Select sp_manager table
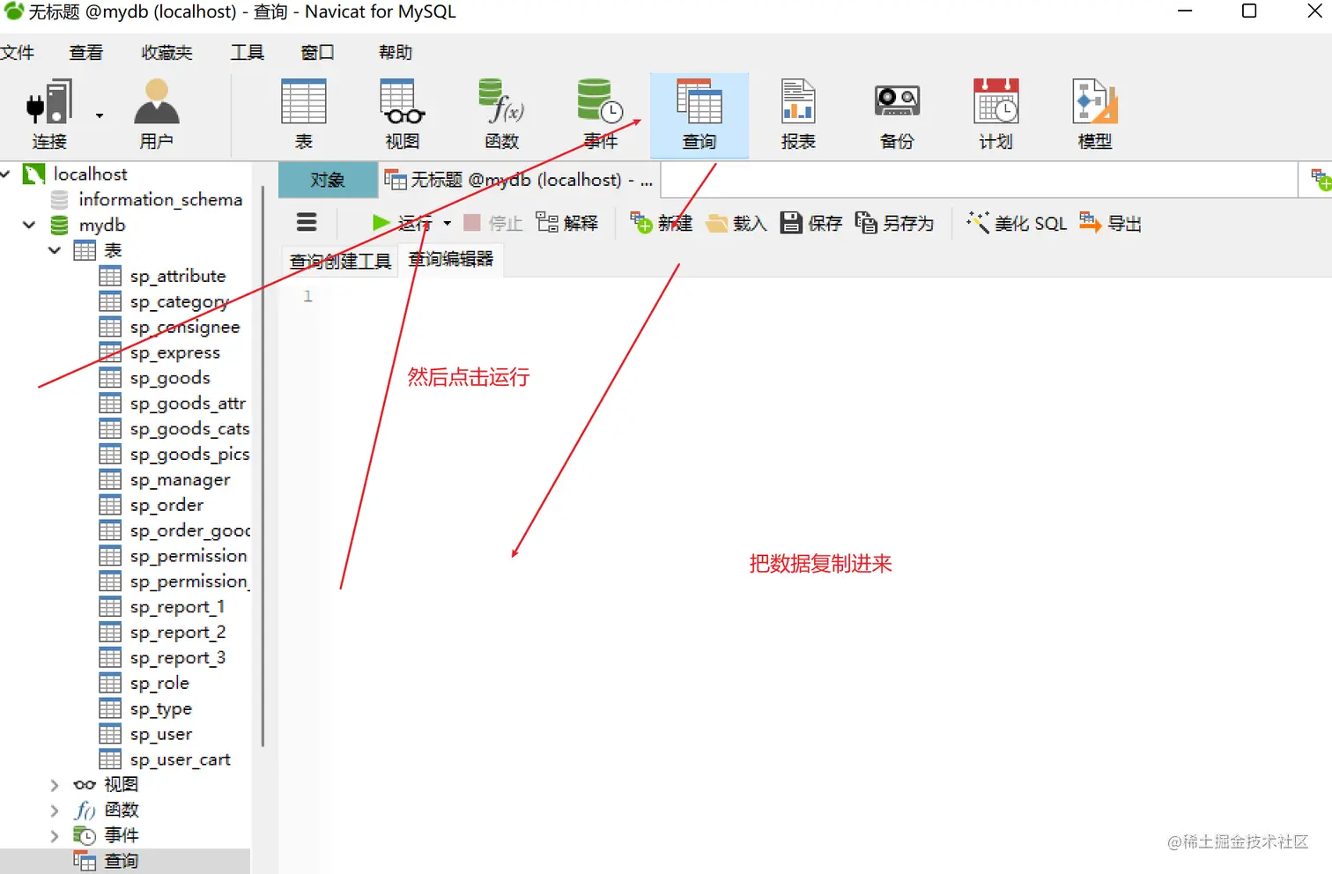 [180, 481]
